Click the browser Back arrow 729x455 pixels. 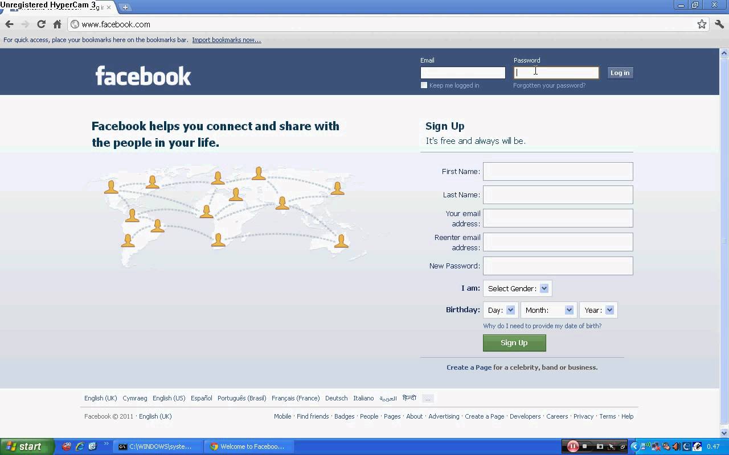point(9,24)
